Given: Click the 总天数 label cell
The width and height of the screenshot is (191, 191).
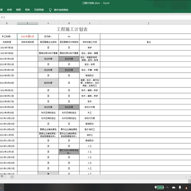Looking at the screenshot, I should 48,37.
